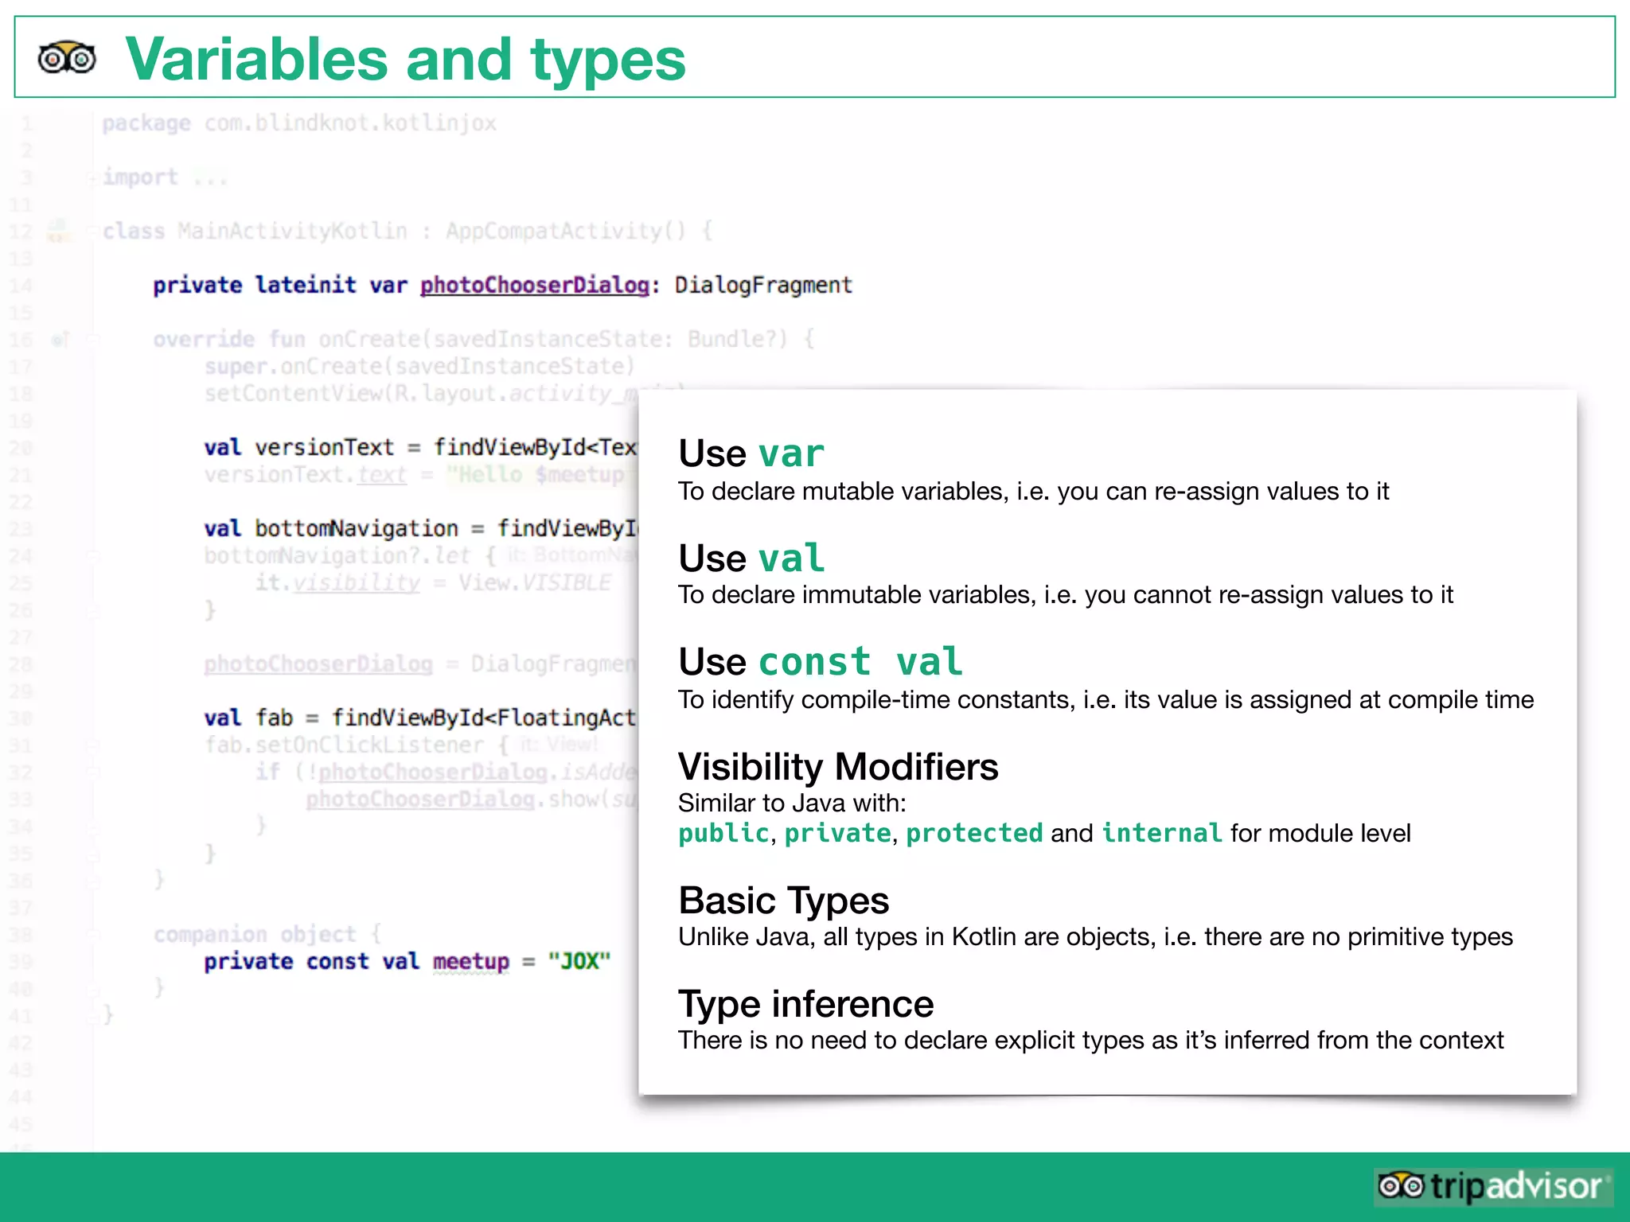
Task: Click the DialogFragment type on line 14
Action: (763, 285)
